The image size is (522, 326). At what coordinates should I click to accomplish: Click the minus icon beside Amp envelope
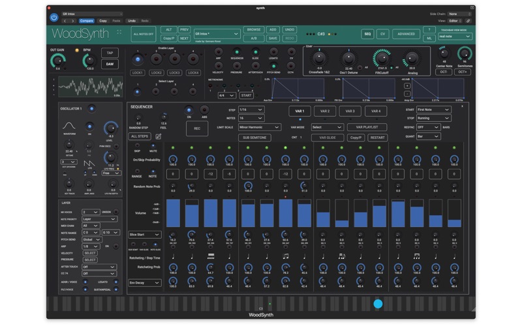click(x=407, y=93)
